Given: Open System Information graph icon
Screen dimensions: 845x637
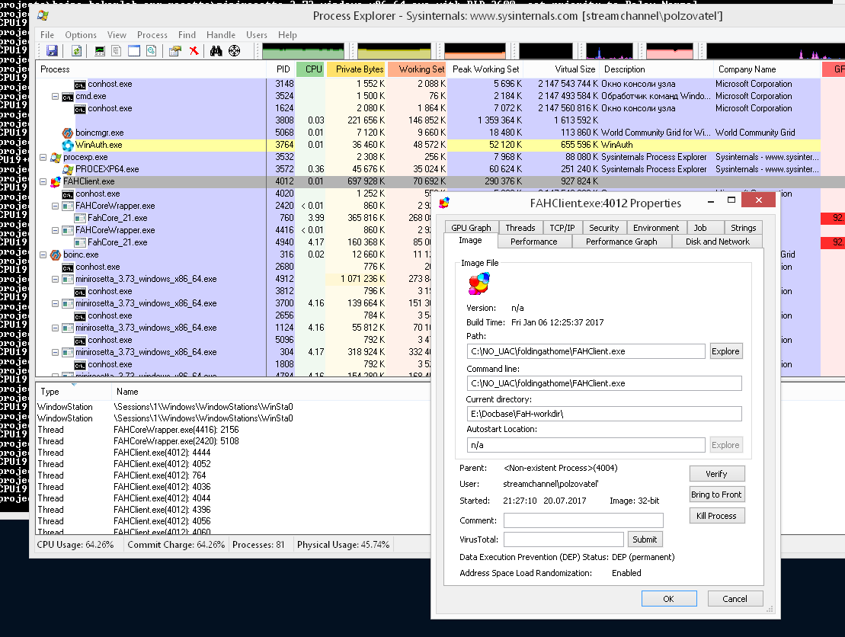Looking at the screenshot, I should click(x=100, y=50).
